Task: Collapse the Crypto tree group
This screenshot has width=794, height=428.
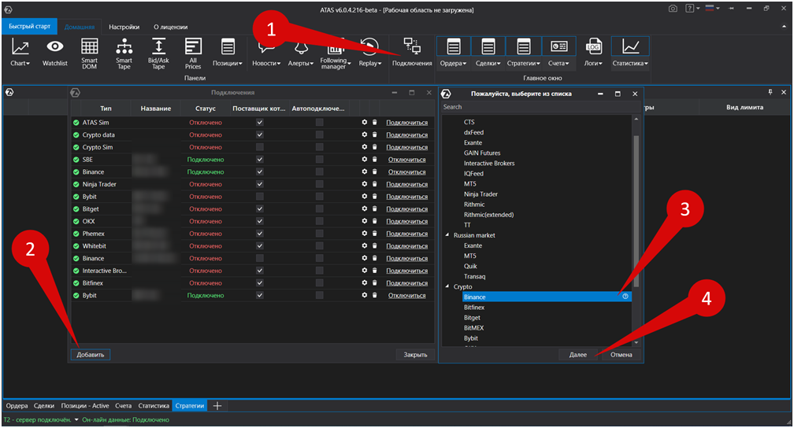Action: pyautogui.click(x=447, y=286)
